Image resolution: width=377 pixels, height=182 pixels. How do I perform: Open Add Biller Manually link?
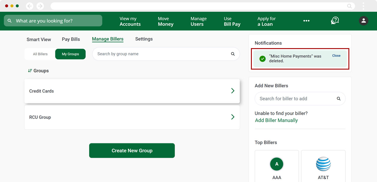276,120
